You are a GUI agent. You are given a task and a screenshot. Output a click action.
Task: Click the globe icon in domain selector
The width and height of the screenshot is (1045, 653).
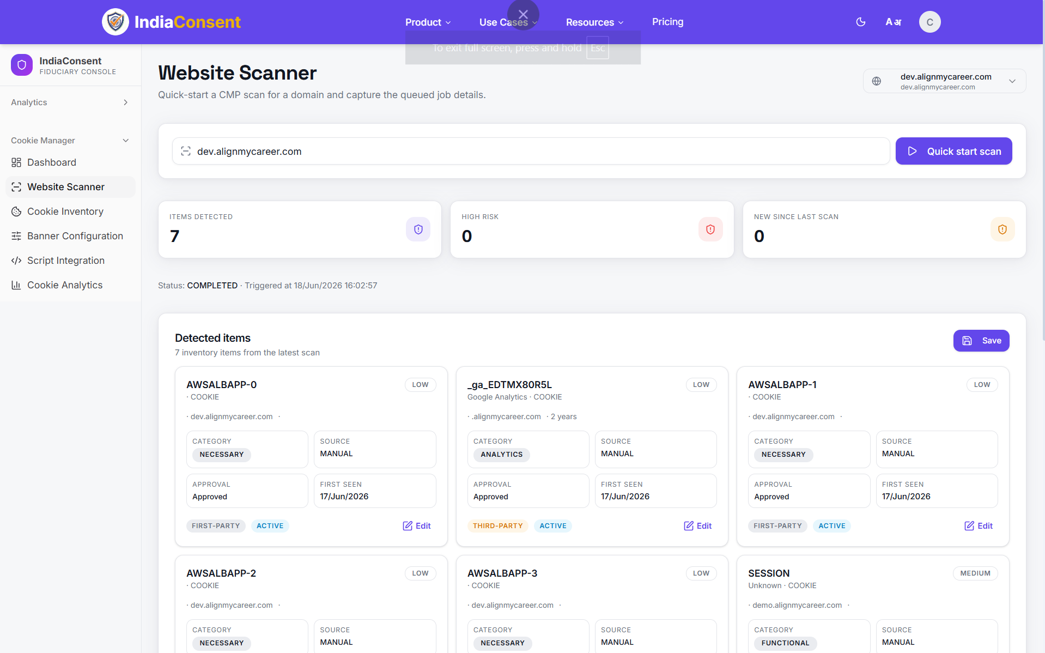[877, 81]
